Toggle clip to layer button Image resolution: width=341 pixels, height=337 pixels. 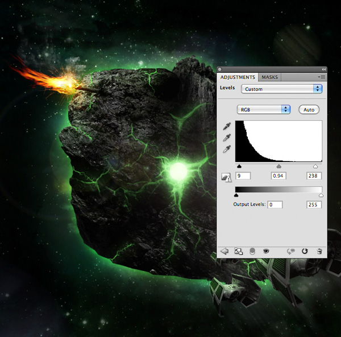click(252, 250)
